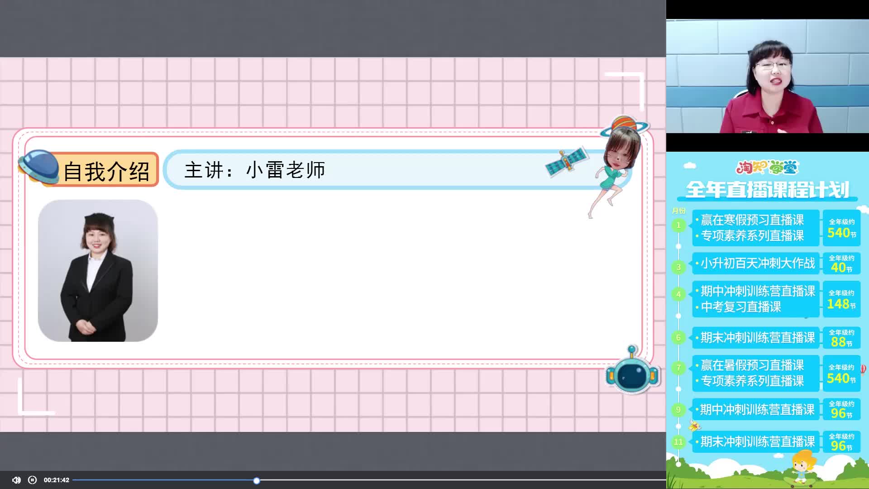
Task: Click 中考复习直播课 course entry
Action: click(x=741, y=307)
